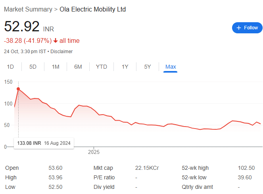Screen dimensions: 263x194
Task: Click the Follow button
Action: point(247,28)
